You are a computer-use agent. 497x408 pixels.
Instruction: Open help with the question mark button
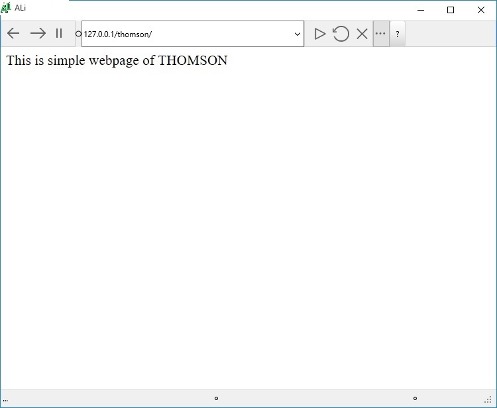point(398,34)
